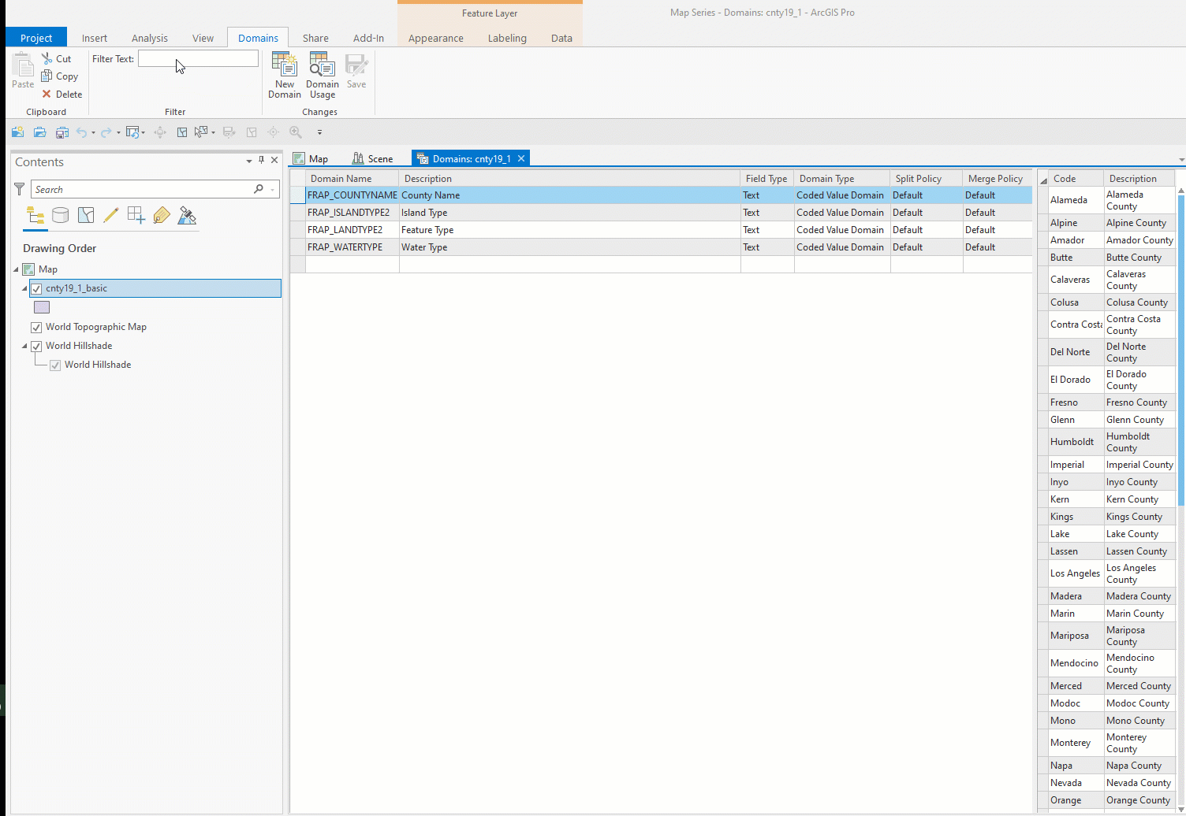Screen dimensions: 1186x816
Task: Sort by Domain Type column header
Action: pos(842,179)
